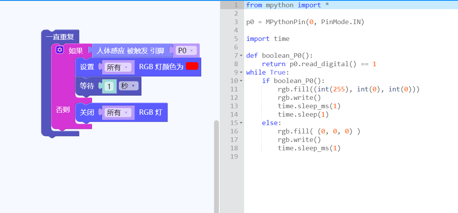The width and height of the screenshot is (458, 213).
Task: Click the workspace vertical scrollbar
Action: (216, 164)
